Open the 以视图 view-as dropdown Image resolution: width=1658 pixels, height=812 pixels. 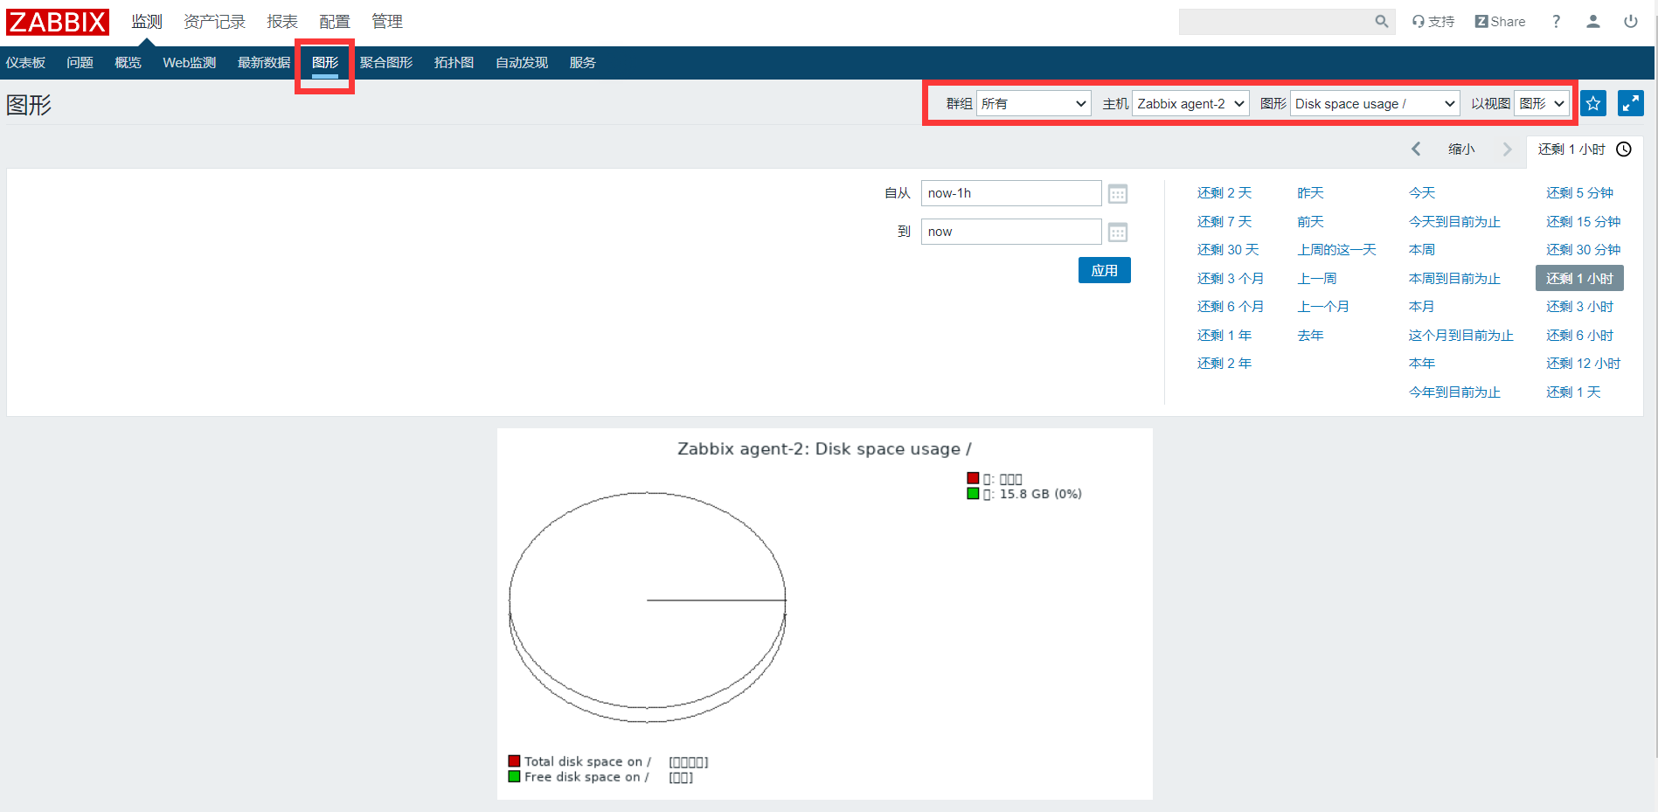(x=1542, y=104)
